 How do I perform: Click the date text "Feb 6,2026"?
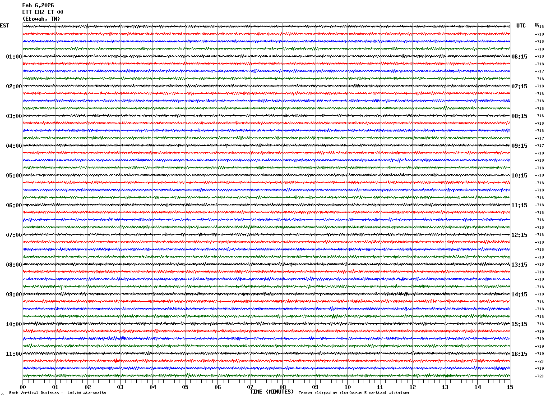point(38,5)
